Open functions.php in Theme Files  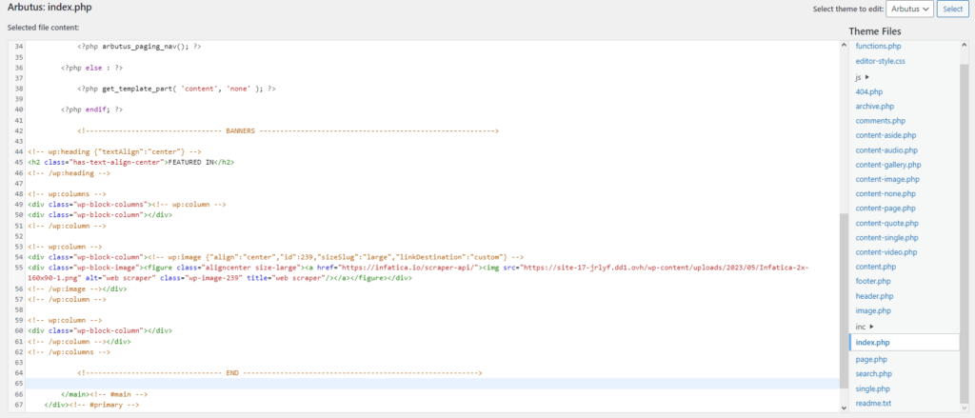[878, 46]
